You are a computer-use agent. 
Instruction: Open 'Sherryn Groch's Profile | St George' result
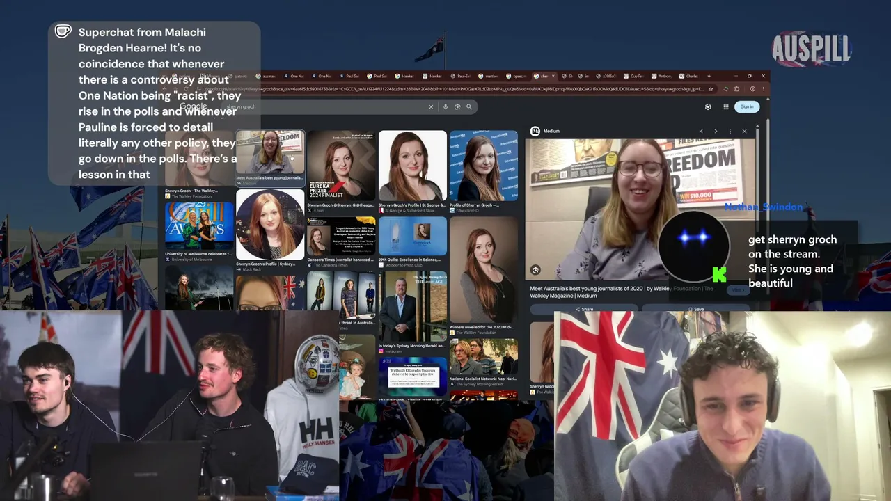coord(412,205)
